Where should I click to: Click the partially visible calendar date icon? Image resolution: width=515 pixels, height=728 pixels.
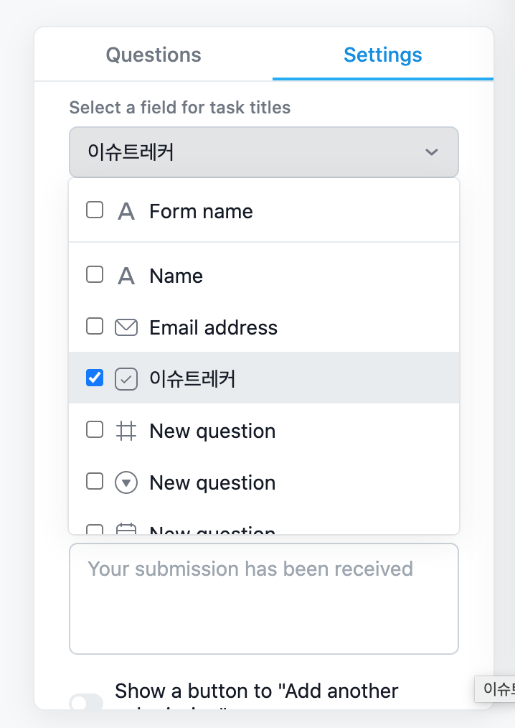coord(126,530)
